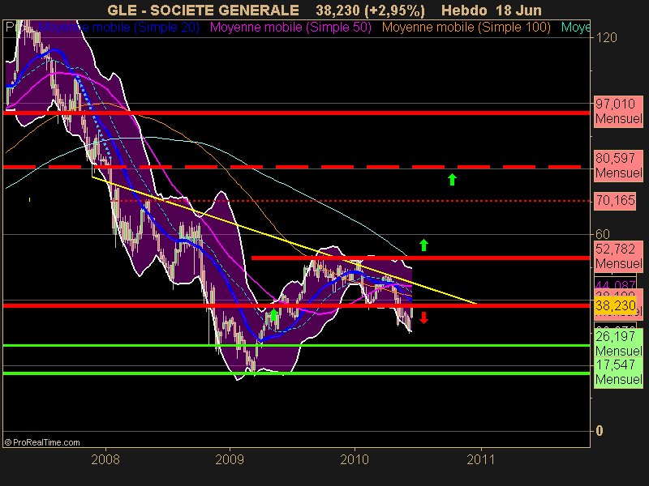Image resolution: width=649 pixels, height=486 pixels.
Task: Select the green 26,197 support line
Action: pos(296,346)
